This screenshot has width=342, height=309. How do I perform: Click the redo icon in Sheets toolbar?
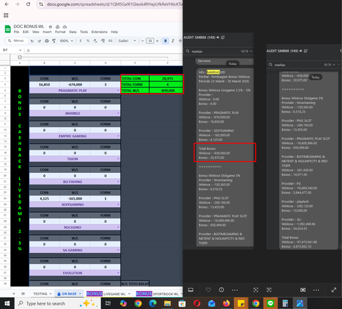coord(39,41)
